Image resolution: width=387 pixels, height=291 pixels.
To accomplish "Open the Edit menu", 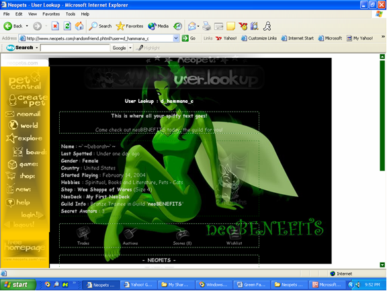I will coord(19,14).
